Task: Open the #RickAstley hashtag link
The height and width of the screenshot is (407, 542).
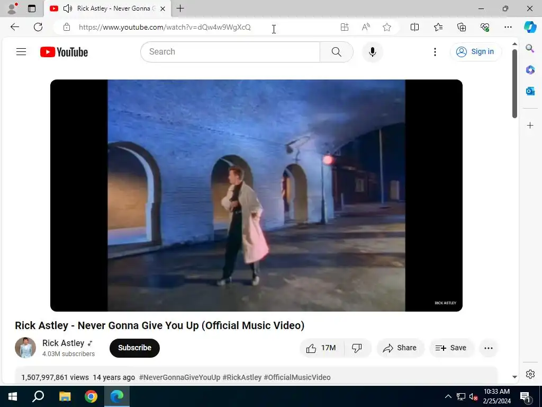Action: [x=242, y=377]
